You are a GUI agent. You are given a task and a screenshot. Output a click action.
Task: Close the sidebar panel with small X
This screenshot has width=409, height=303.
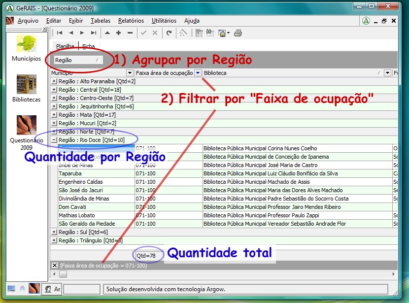[x=45, y=29]
